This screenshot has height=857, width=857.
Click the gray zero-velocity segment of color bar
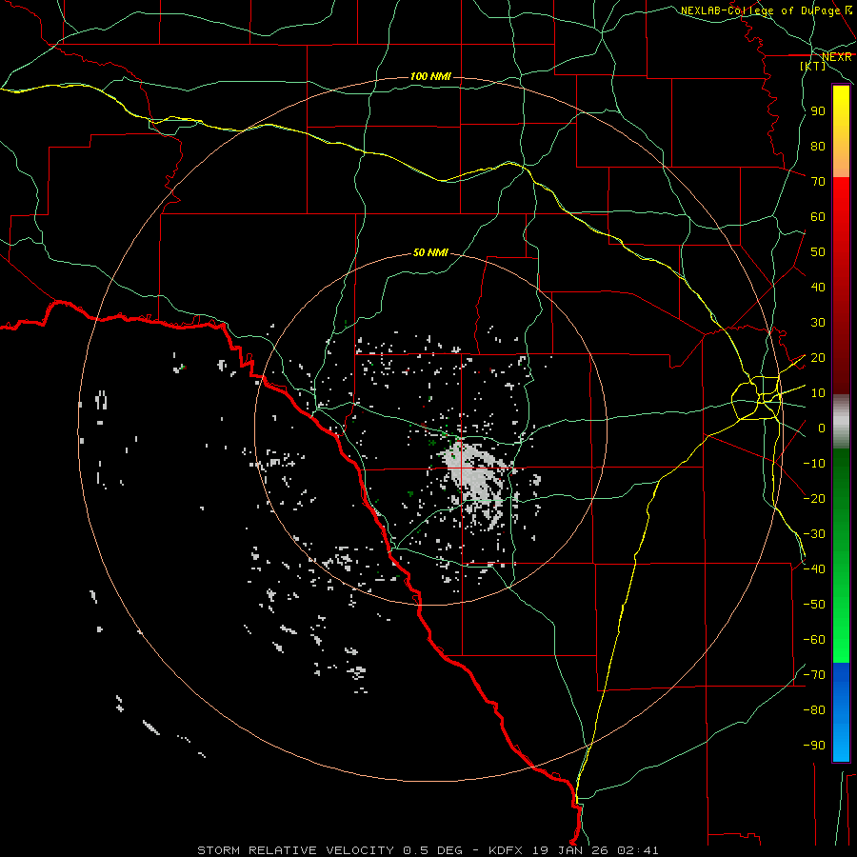click(x=841, y=422)
